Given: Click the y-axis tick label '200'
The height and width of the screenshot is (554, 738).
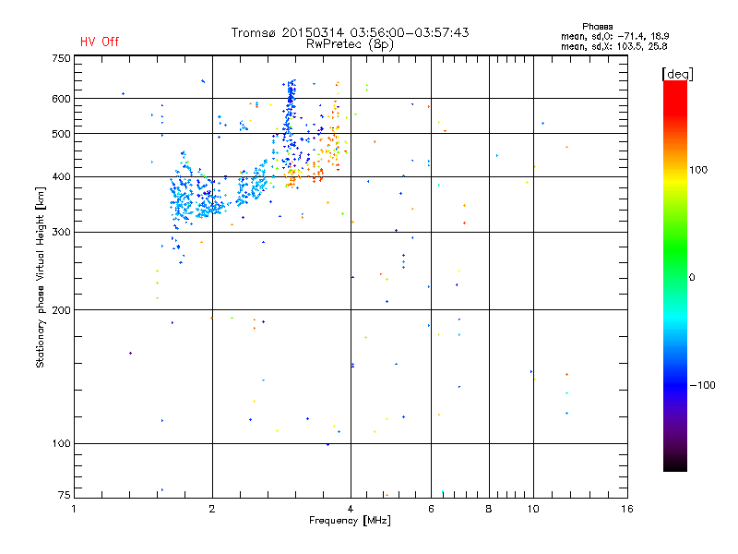Looking at the screenshot, I should 61,310.
